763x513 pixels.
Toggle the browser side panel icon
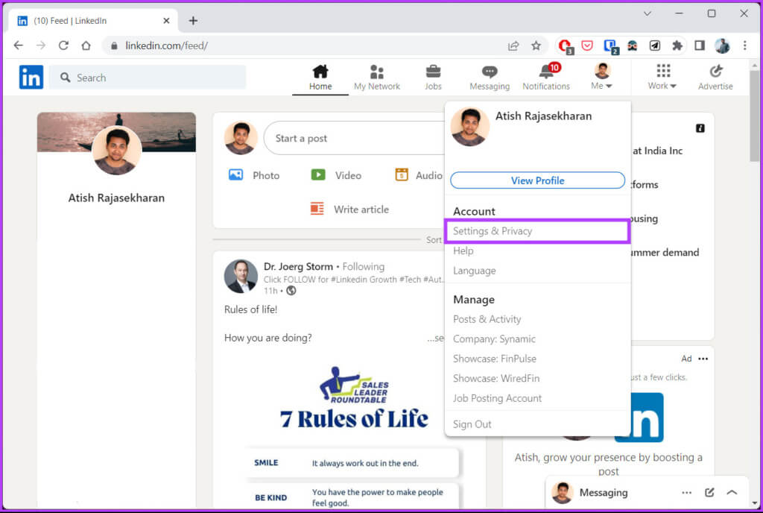tap(699, 45)
